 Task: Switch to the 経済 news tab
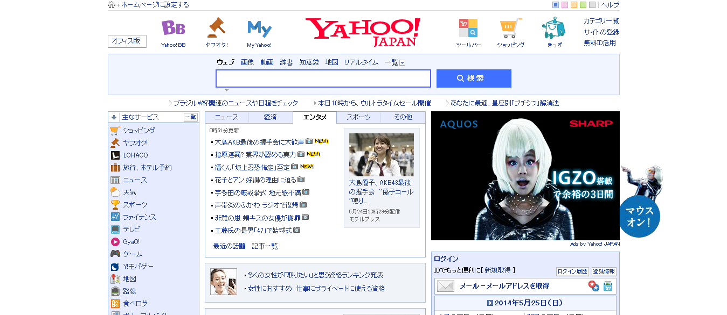[x=271, y=117]
